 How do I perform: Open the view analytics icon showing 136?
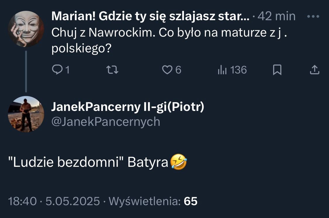tap(222, 70)
